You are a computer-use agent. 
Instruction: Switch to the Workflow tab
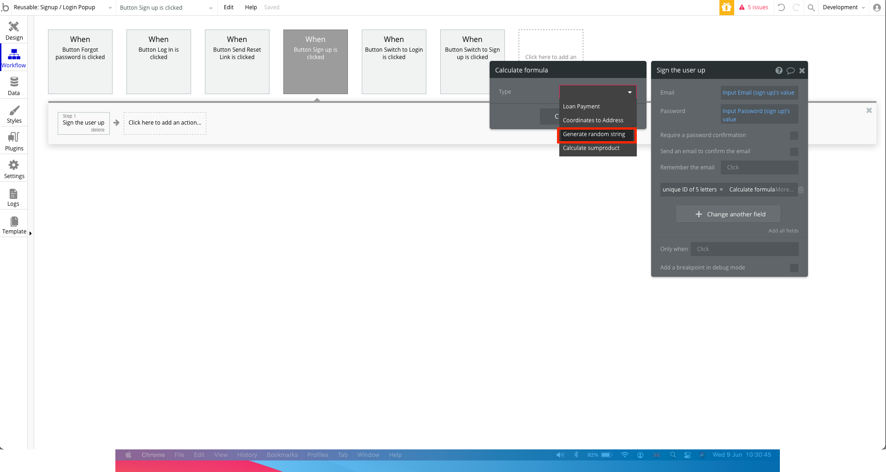[x=14, y=59]
